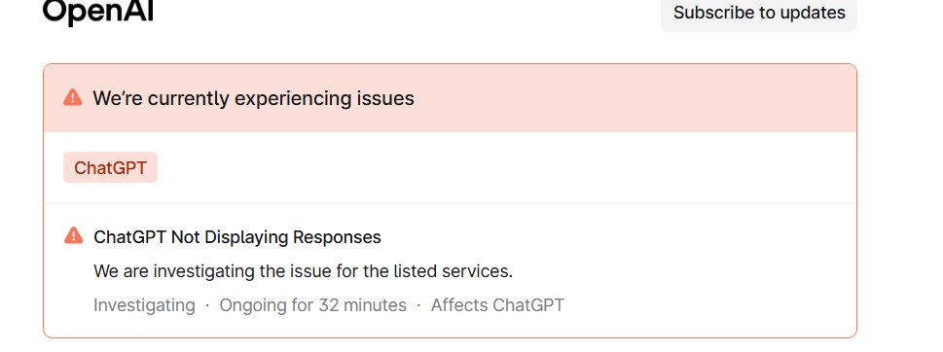The image size is (943, 352).
Task: Click the word Responses in the incident title
Action: coord(337,237)
